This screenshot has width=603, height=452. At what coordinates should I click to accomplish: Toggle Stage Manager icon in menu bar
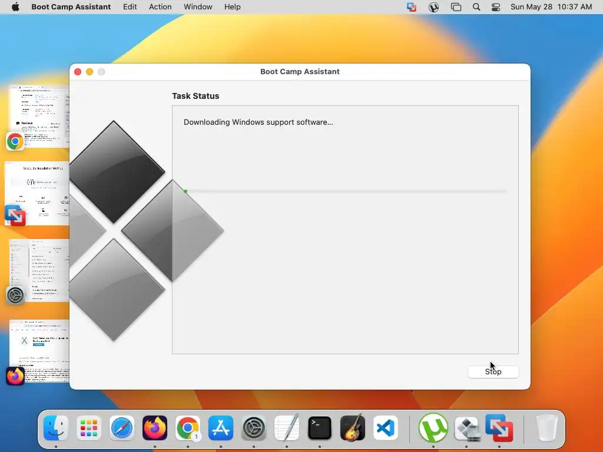pyautogui.click(x=456, y=7)
